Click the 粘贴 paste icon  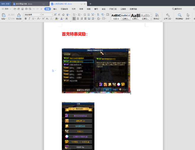(4, 15)
